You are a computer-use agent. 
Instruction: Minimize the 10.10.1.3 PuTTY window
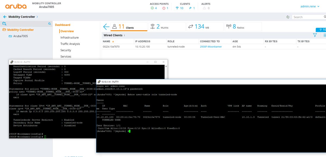click(x=148, y=62)
